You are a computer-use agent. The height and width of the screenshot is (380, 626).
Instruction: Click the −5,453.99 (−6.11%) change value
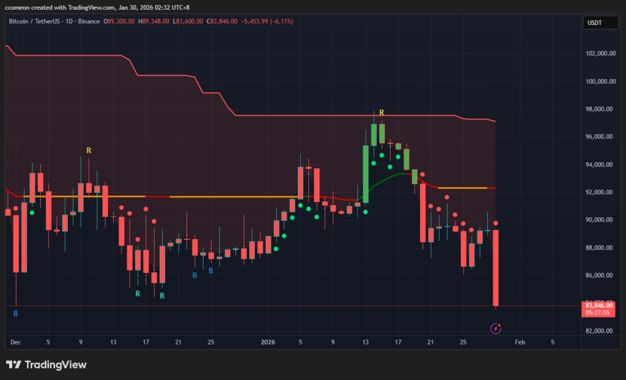[267, 21]
